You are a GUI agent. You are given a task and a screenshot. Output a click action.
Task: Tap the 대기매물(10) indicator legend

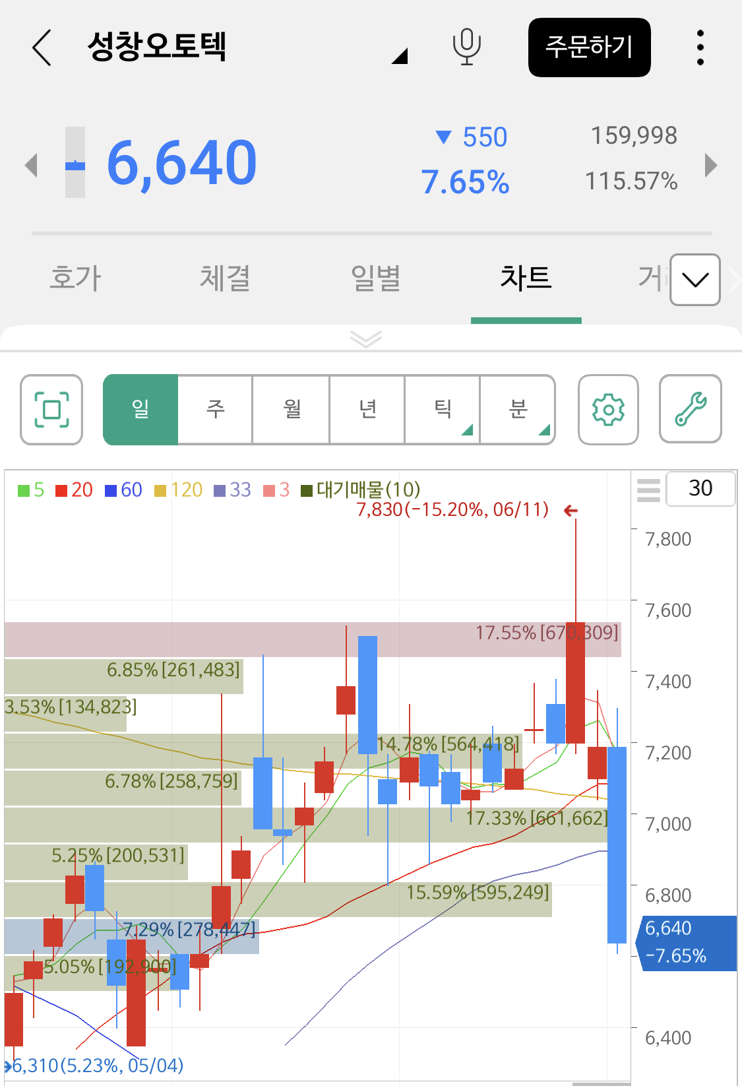pyautogui.click(x=361, y=490)
